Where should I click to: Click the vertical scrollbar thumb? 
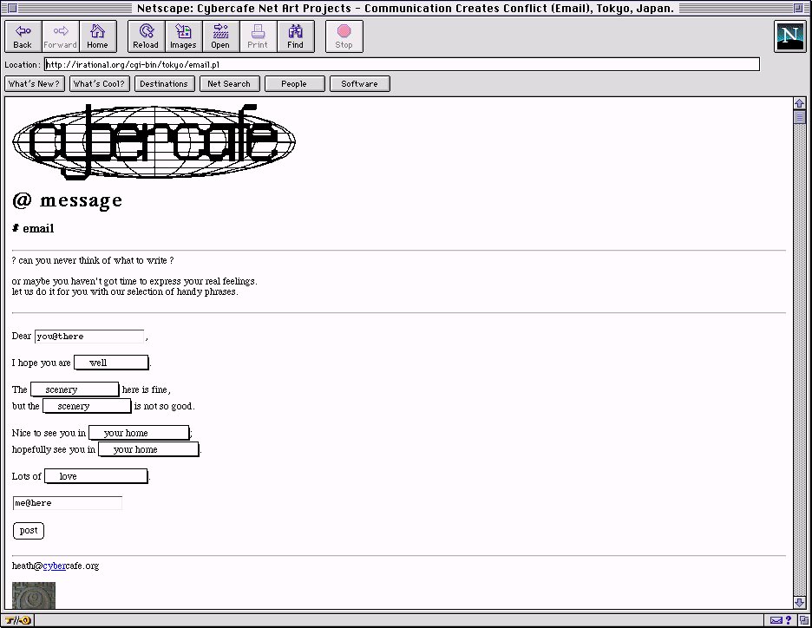click(800, 117)
